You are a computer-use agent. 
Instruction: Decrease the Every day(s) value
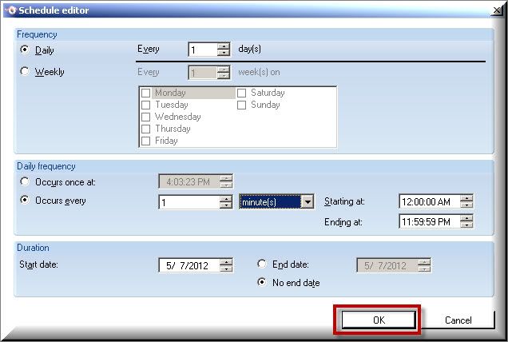224,53
